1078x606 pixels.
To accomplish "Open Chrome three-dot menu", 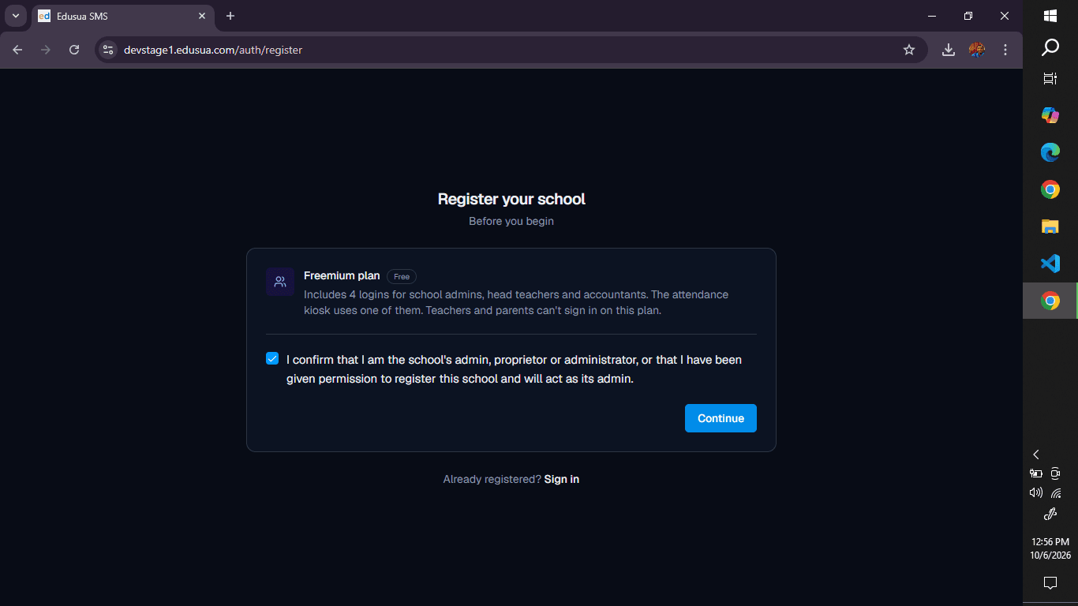I will [x=1005, y=50].
